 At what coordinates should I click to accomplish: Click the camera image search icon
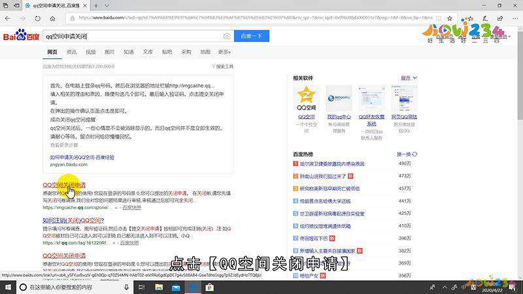click(227, 36)
